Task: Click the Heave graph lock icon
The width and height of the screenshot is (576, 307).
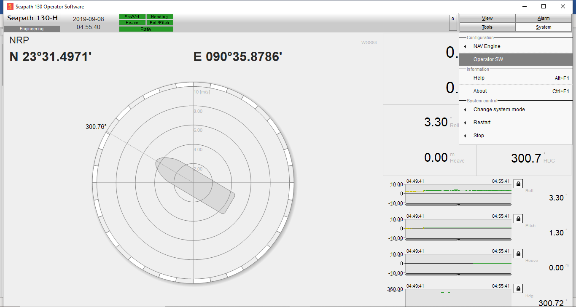Action: click(x=518, y=254)
